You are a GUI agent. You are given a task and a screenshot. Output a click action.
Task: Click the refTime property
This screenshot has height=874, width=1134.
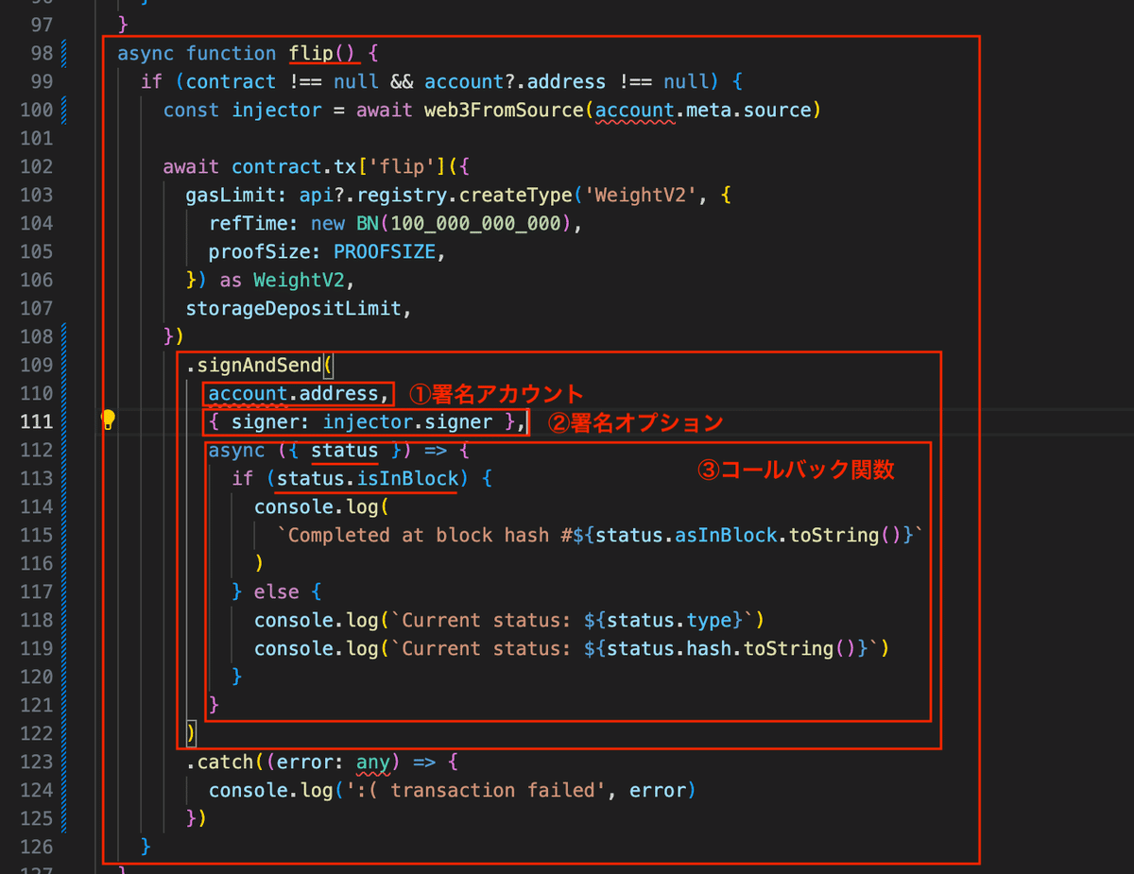coord(248,223)
